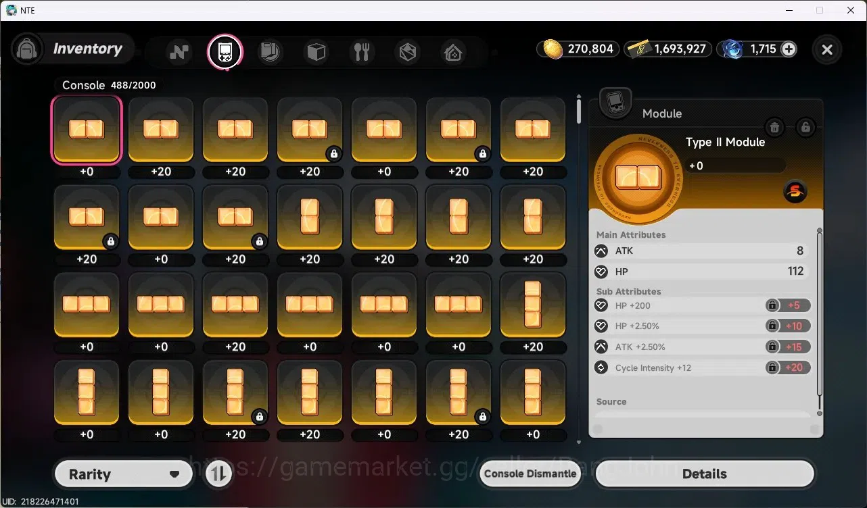The image size is (867, 508).
Task: Click the +20 unlock level badge
Action: 795,367
